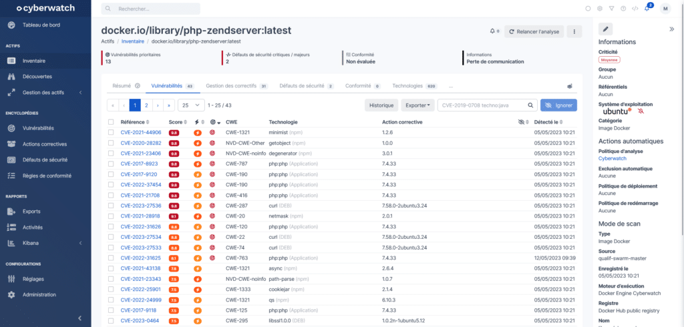Click the pencil edit icon in Informations panel

(605, 29)
